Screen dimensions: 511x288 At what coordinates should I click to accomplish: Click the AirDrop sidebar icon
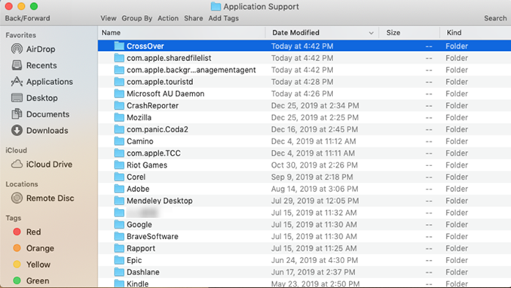[x=17, y=49]
